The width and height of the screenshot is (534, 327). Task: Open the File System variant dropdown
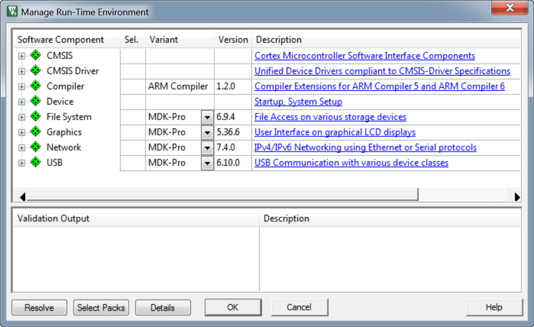207,117
